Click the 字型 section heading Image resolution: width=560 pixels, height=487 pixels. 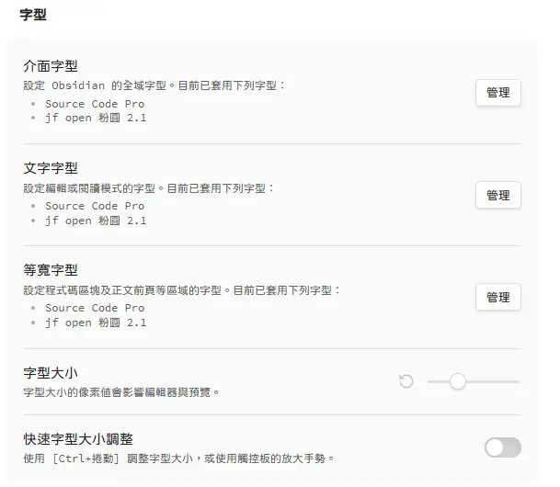(33, 15)
